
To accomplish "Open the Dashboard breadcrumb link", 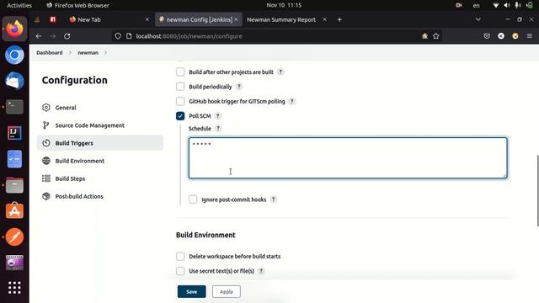I will tap(50, 52).
